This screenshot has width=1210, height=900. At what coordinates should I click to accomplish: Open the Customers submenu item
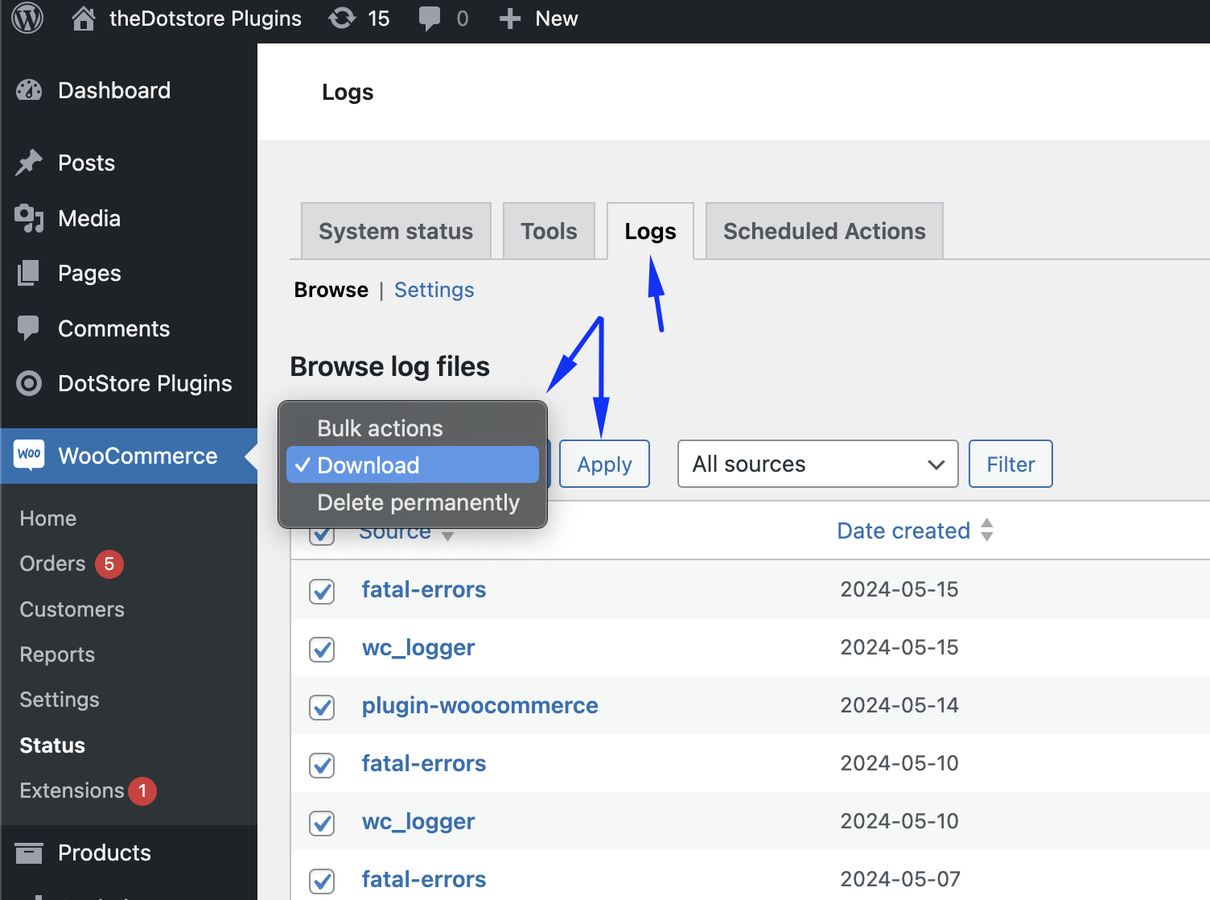pyautogui.click(x=72, y=609)
